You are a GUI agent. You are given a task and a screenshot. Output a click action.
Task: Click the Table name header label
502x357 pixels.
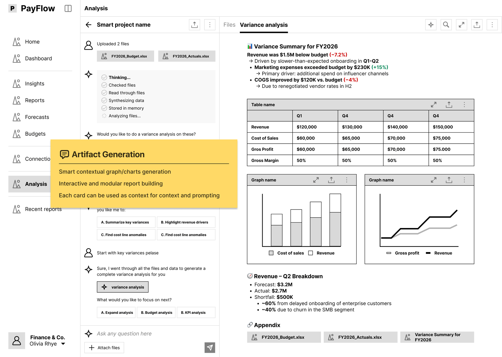(263, 105)
